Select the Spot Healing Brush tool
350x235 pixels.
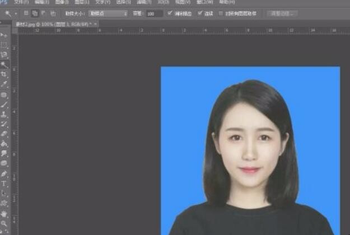[4, 95]
